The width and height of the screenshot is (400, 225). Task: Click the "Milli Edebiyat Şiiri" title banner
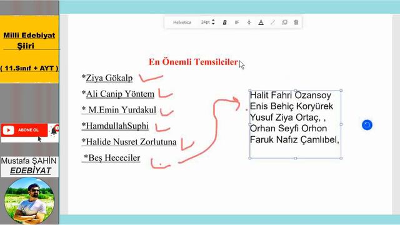pyautogui.click(x=29, y=40)
